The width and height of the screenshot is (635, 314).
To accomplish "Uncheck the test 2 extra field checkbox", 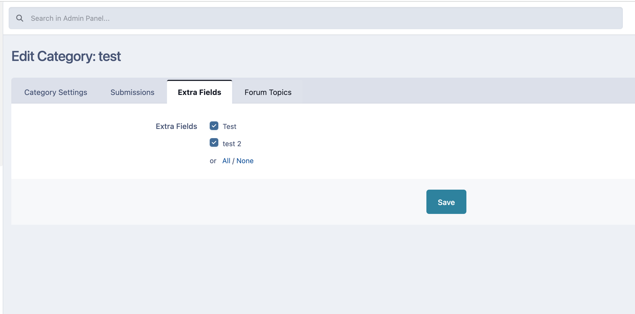I will pos(214,143).
